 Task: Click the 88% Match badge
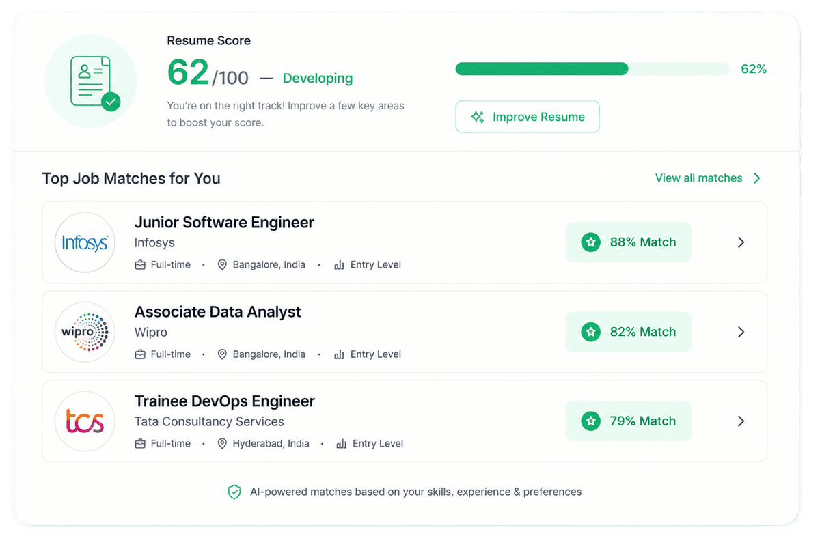[629, 242]
